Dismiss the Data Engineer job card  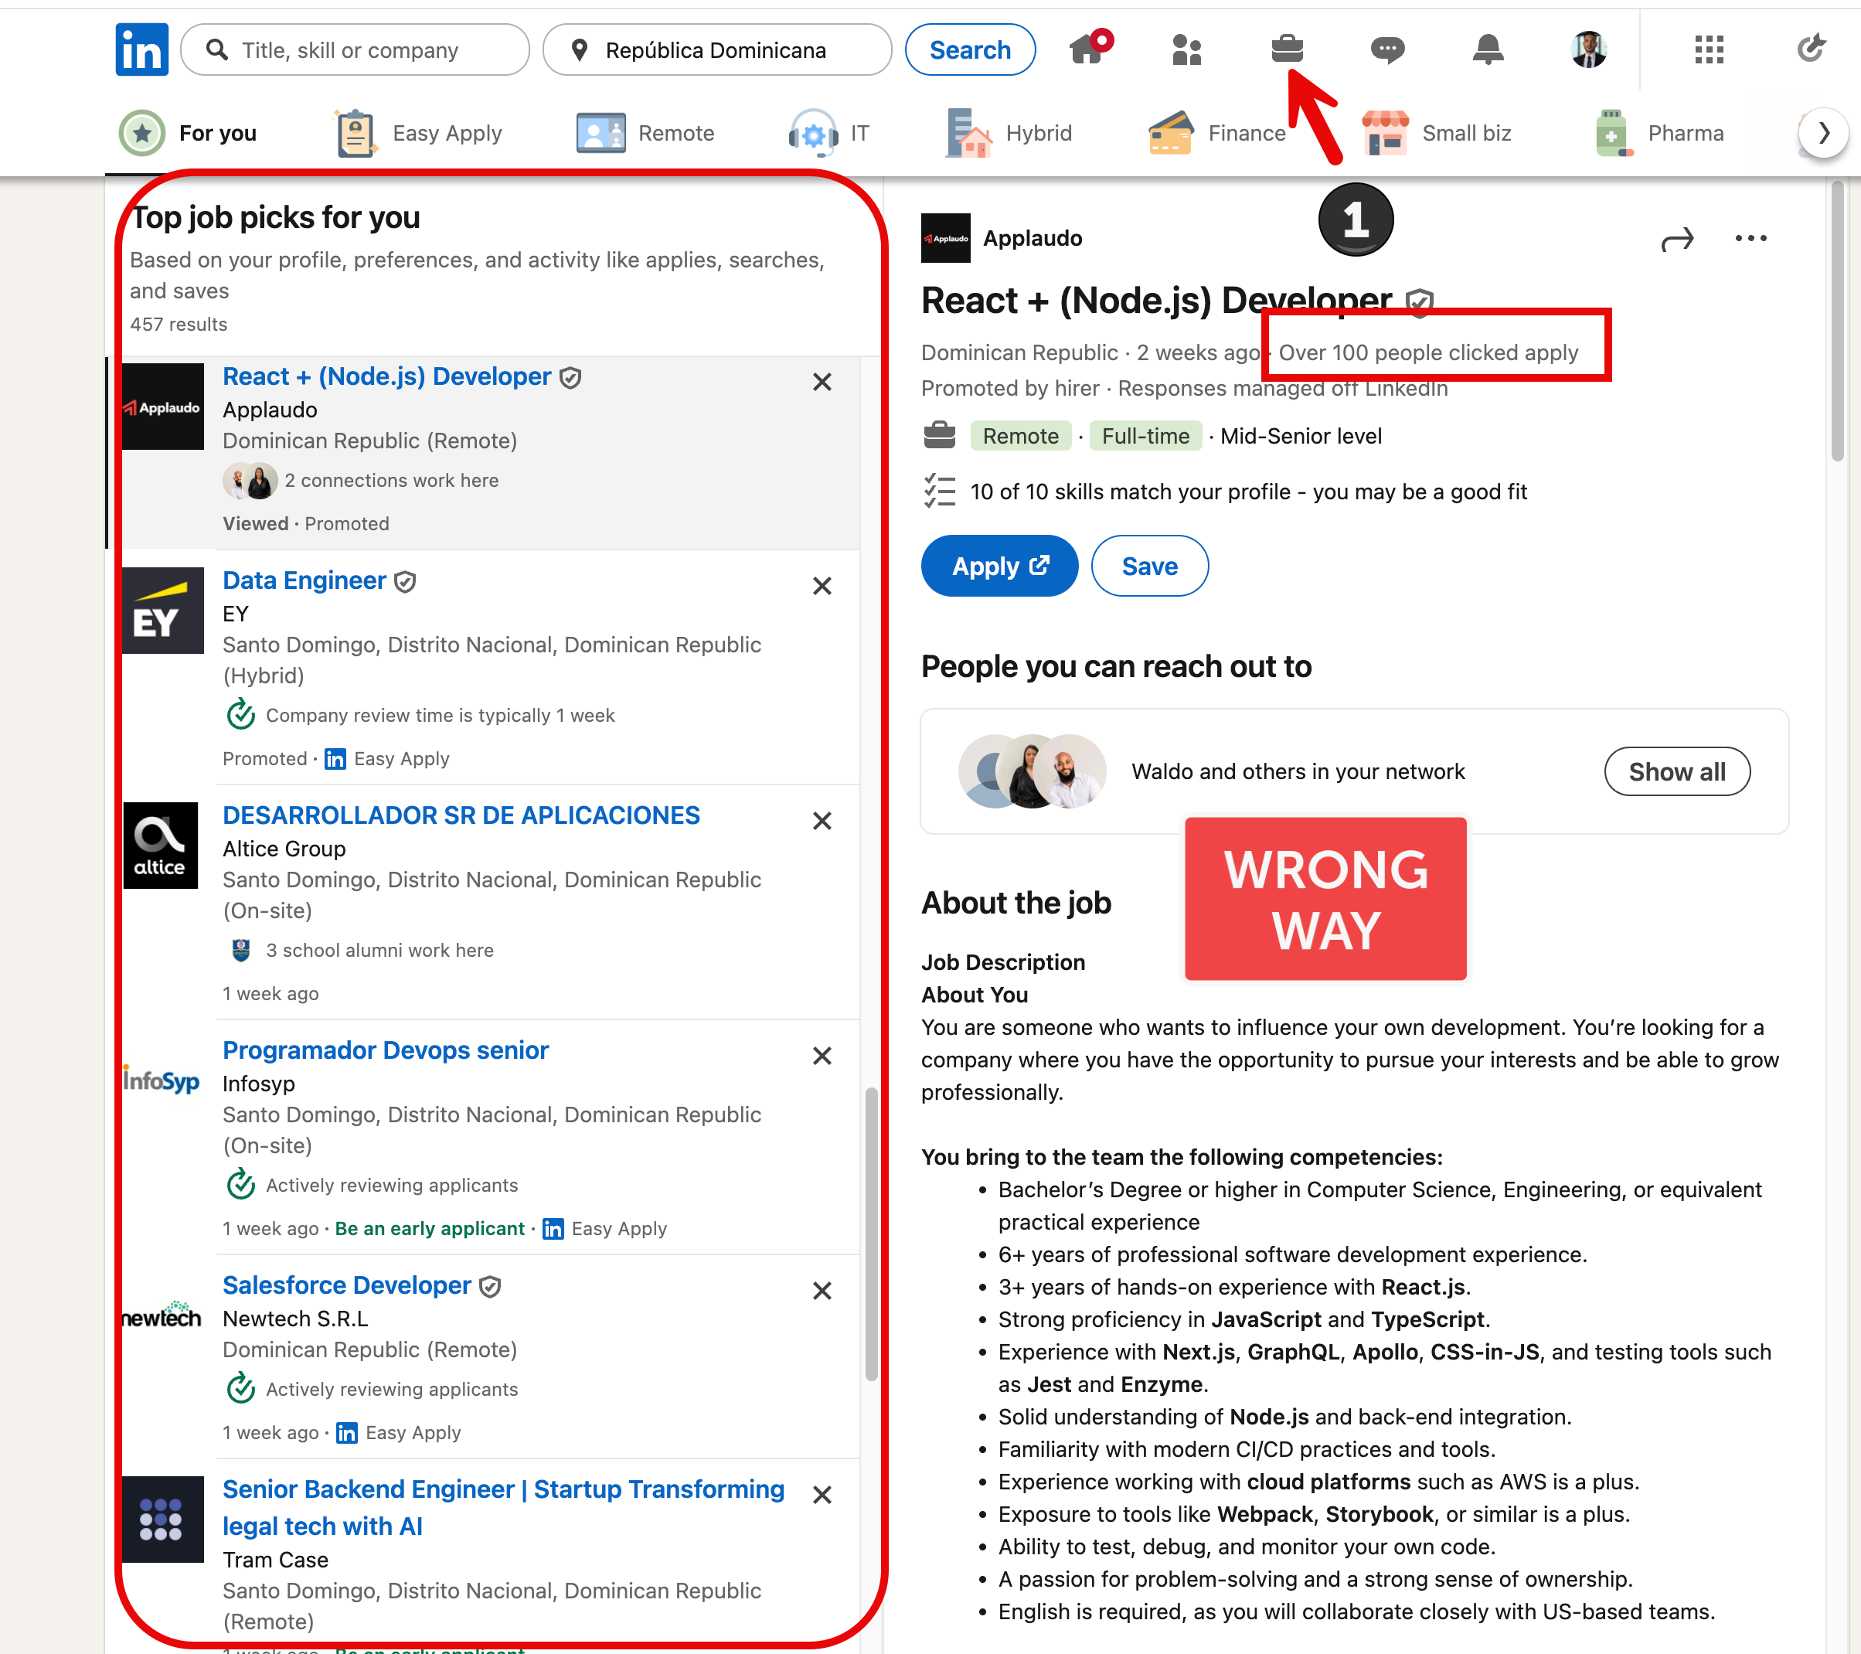pyautogui.click(x=822, y=586)
